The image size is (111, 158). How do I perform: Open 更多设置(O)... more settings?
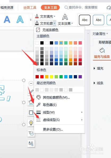pos(59,129)
